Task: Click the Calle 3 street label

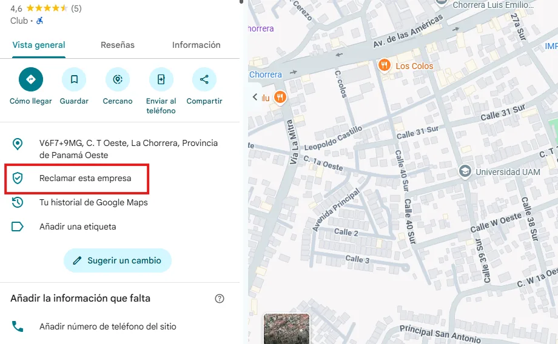Action: (357, 259)
